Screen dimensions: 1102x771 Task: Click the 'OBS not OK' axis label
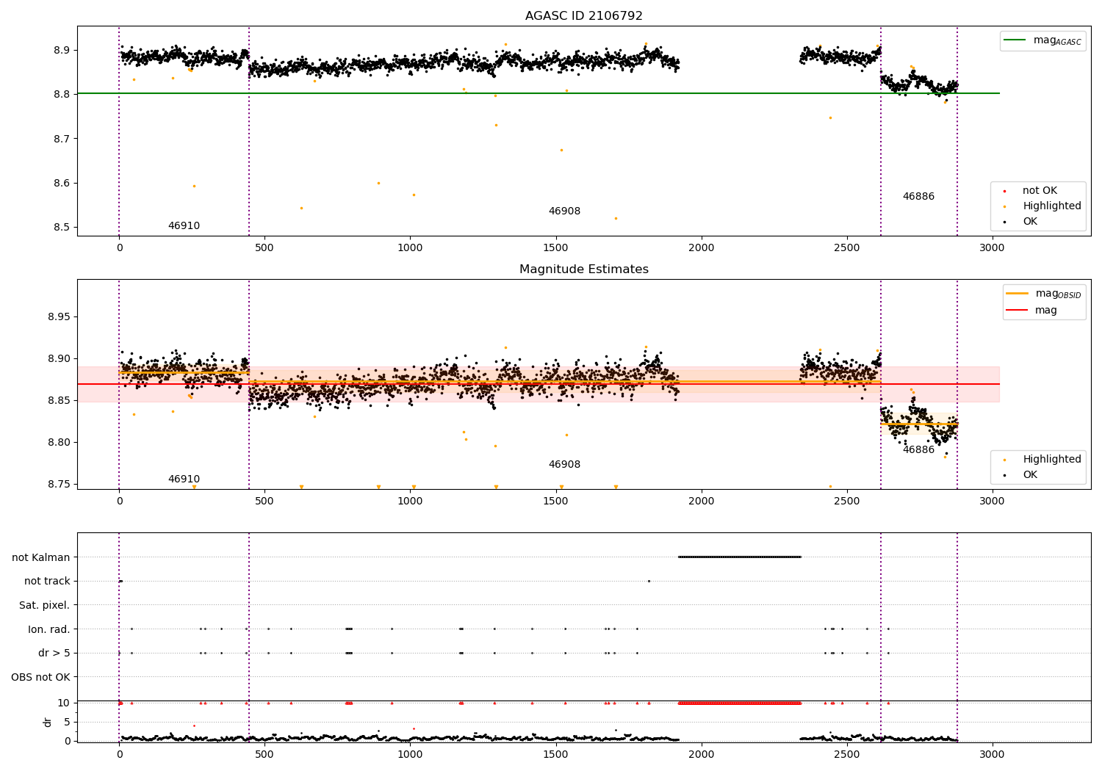click(41, 677)
